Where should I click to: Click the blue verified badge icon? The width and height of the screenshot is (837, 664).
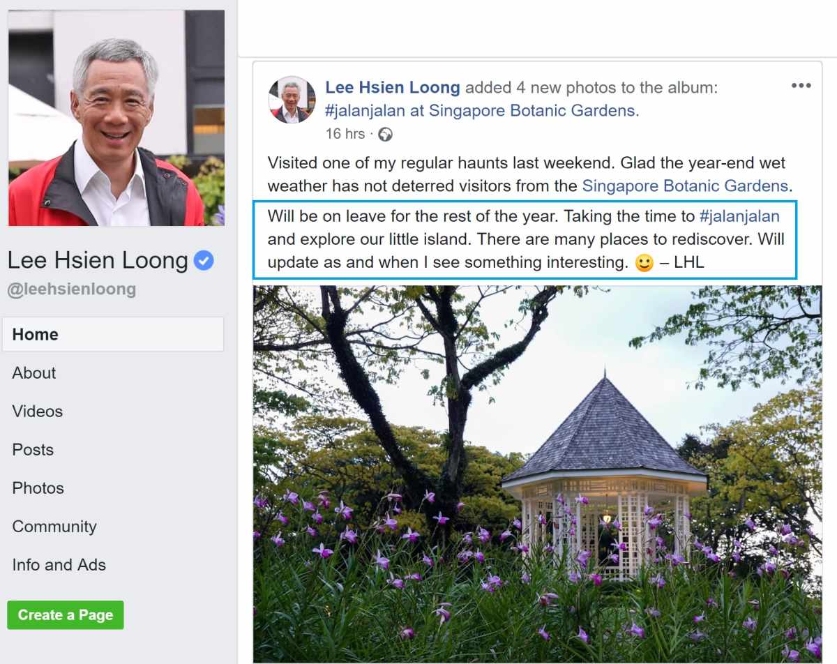pyautogui.click(x=204, y=261)
